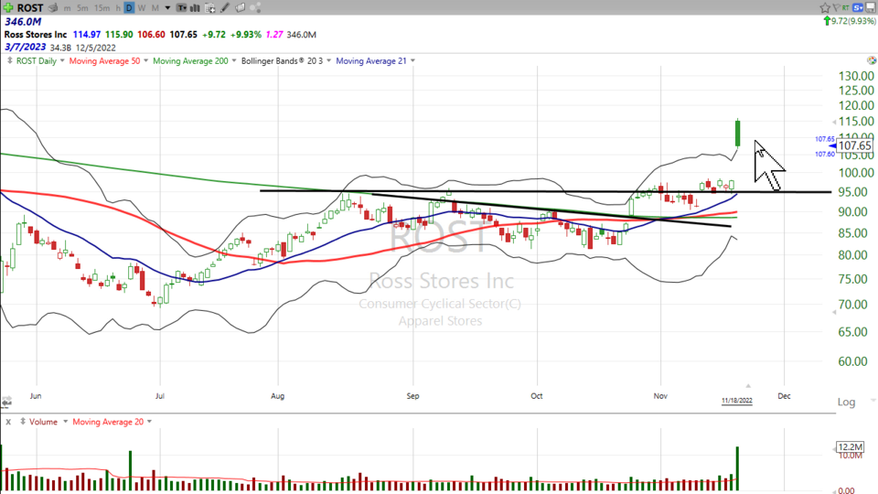Click the Moving Average 50 label
Screen dimensions: 878x494
(104, 60)
